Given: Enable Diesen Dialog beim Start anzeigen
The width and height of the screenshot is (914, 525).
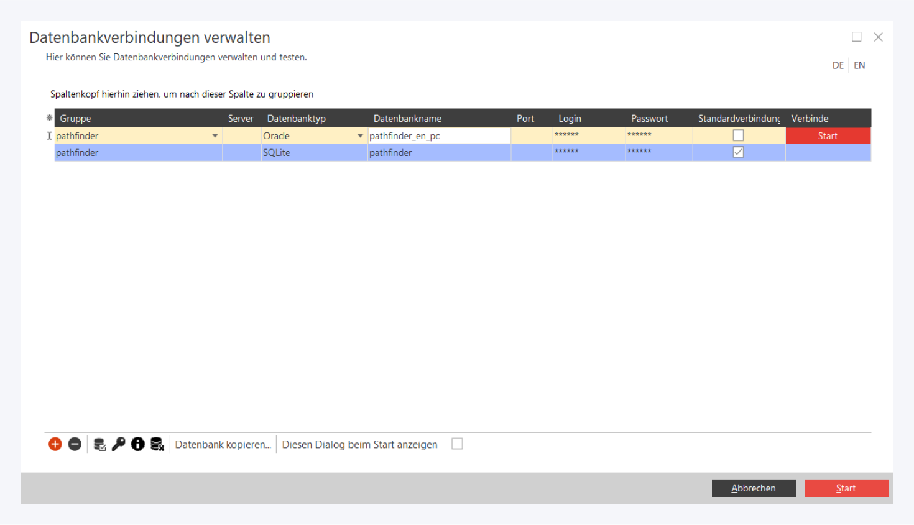Looking at the screenshot, I should tap(458, 444).
